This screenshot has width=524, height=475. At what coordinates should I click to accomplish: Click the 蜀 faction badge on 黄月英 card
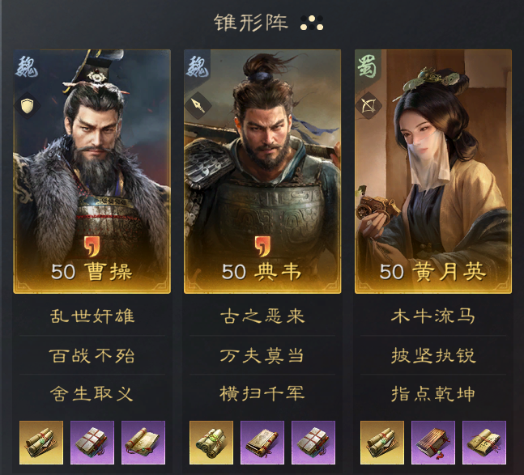pyautogui.click(x=367, y=66)
